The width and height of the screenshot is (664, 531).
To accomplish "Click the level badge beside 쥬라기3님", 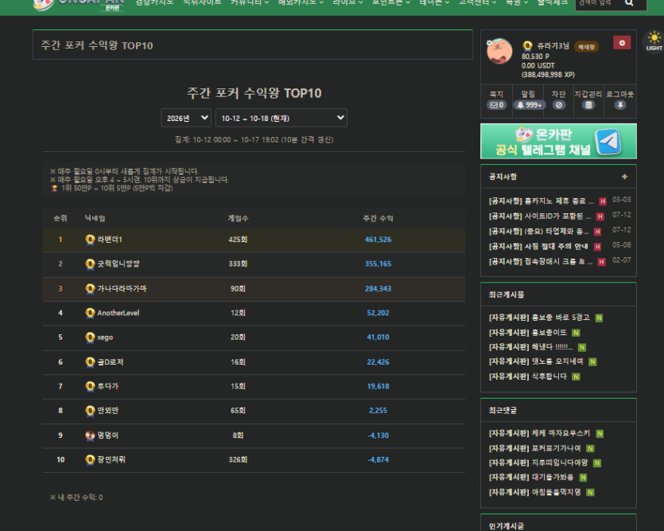I will click(x=527, y=45).
